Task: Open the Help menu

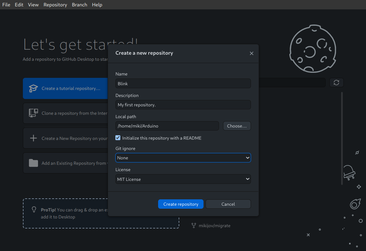Action: click(x=97, y=5)
